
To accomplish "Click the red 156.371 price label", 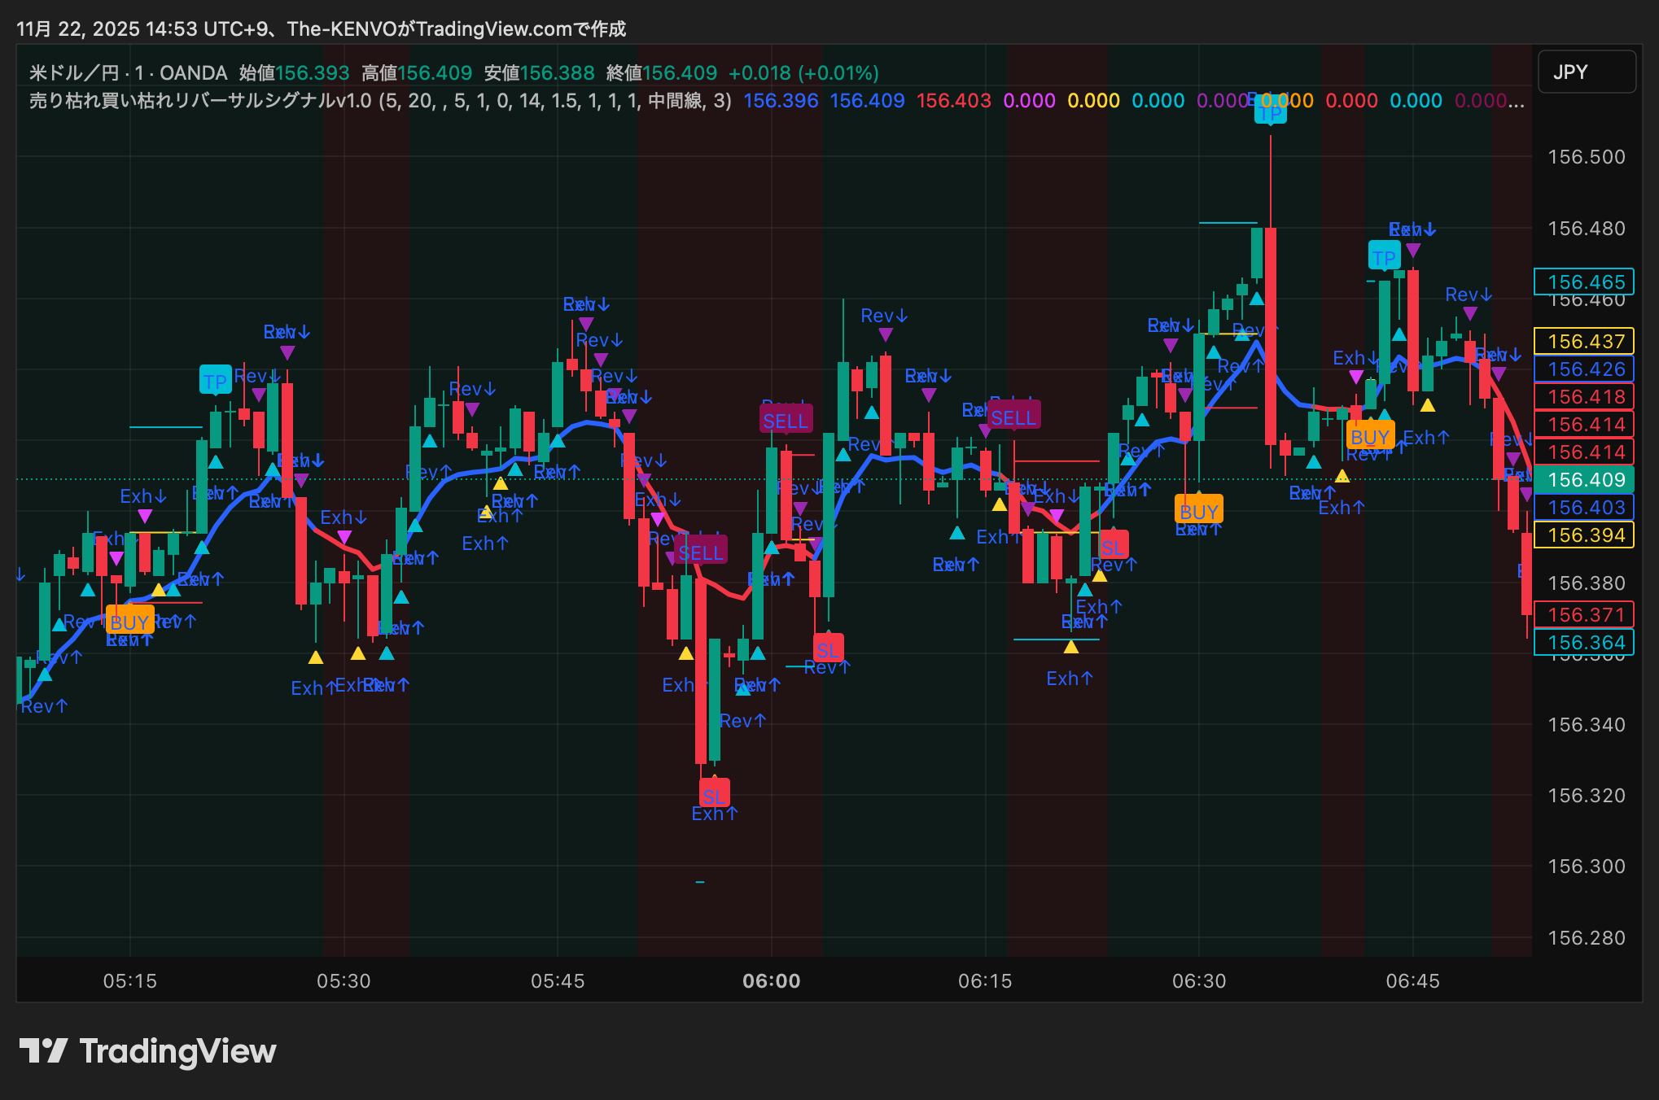I will click(1585, 615).
